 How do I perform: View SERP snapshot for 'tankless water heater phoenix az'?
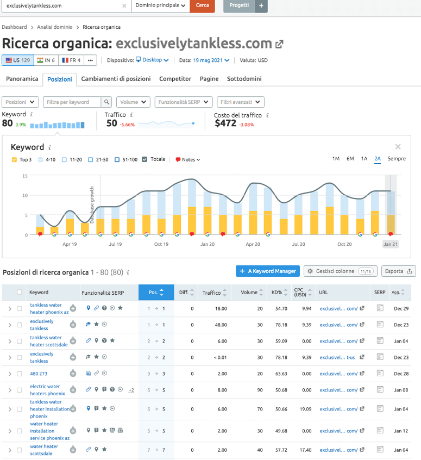[380, 308]
